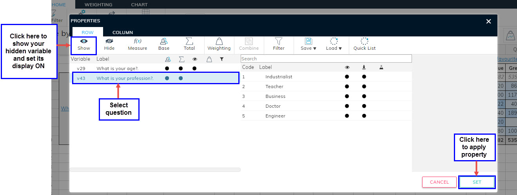Switch to the ROW tab
The image size is (517, 195).
[x=87, y=32]
